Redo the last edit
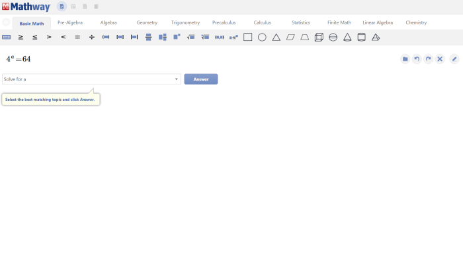This screenshot has height=260, width=463. [428, 59]
